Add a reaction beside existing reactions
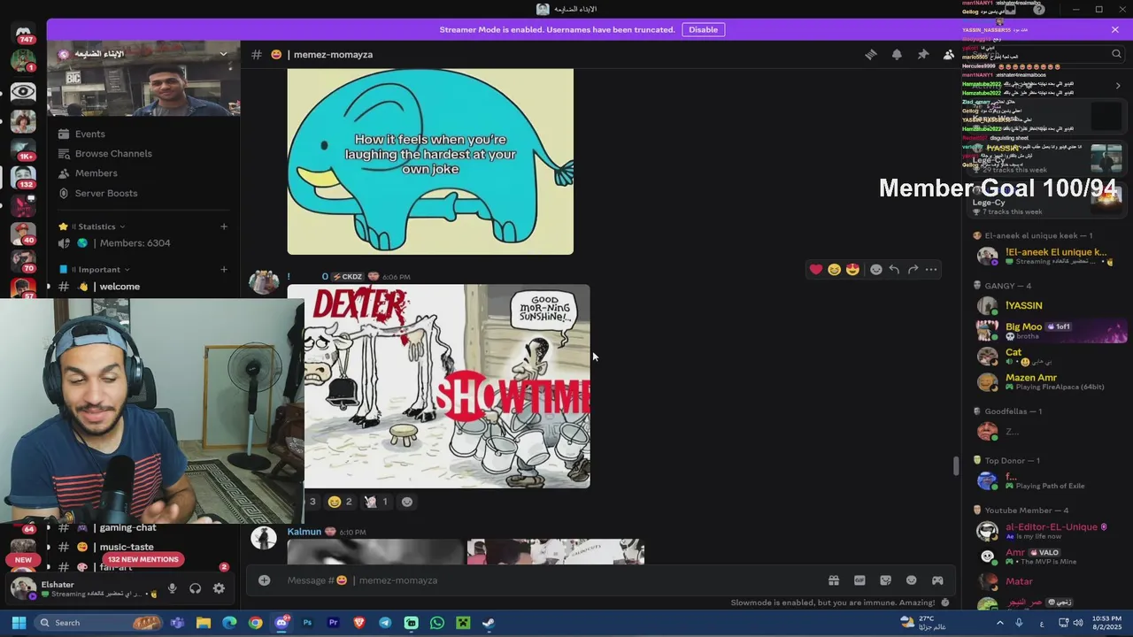 click(x=406, y=502)
